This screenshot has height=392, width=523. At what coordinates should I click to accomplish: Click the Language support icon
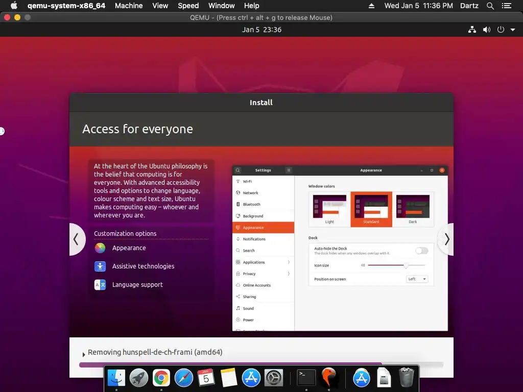100,285
